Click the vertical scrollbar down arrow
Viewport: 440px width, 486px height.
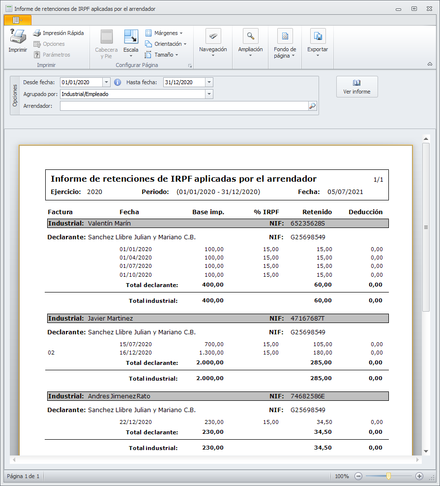tap(426, 451)
